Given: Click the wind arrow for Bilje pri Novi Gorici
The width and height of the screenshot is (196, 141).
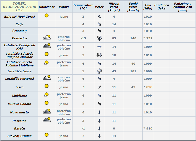Looking at the screenshot, I should (x=99, y=16).
